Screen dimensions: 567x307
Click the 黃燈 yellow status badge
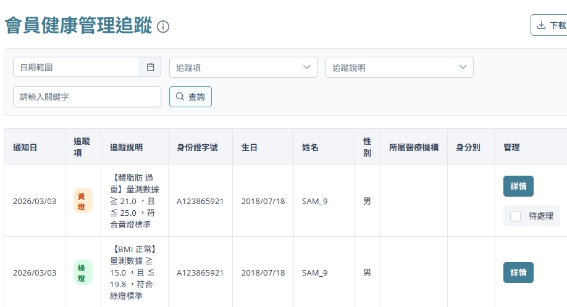pos(82,200)
